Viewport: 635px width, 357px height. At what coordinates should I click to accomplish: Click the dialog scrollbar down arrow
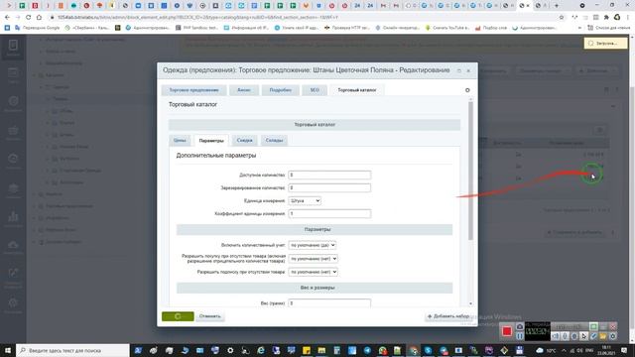470,303
